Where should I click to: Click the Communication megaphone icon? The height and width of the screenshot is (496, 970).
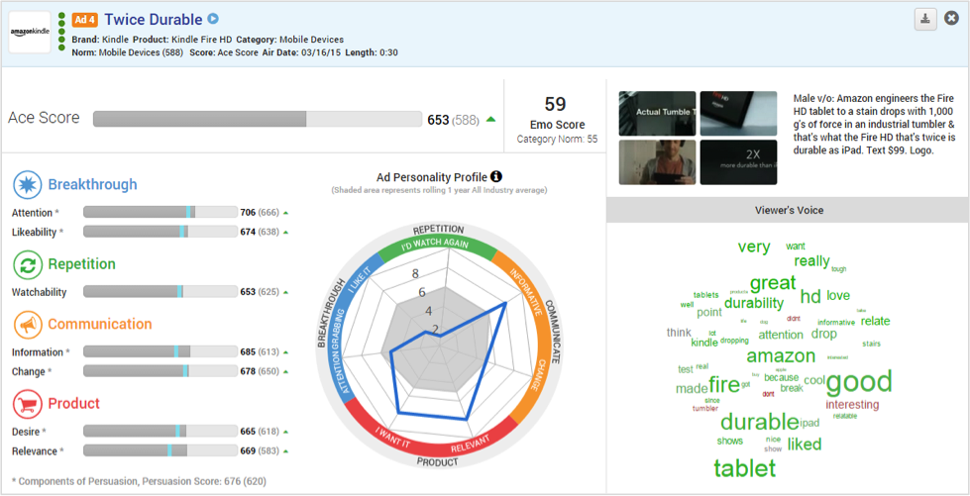(x=27, y=324)
